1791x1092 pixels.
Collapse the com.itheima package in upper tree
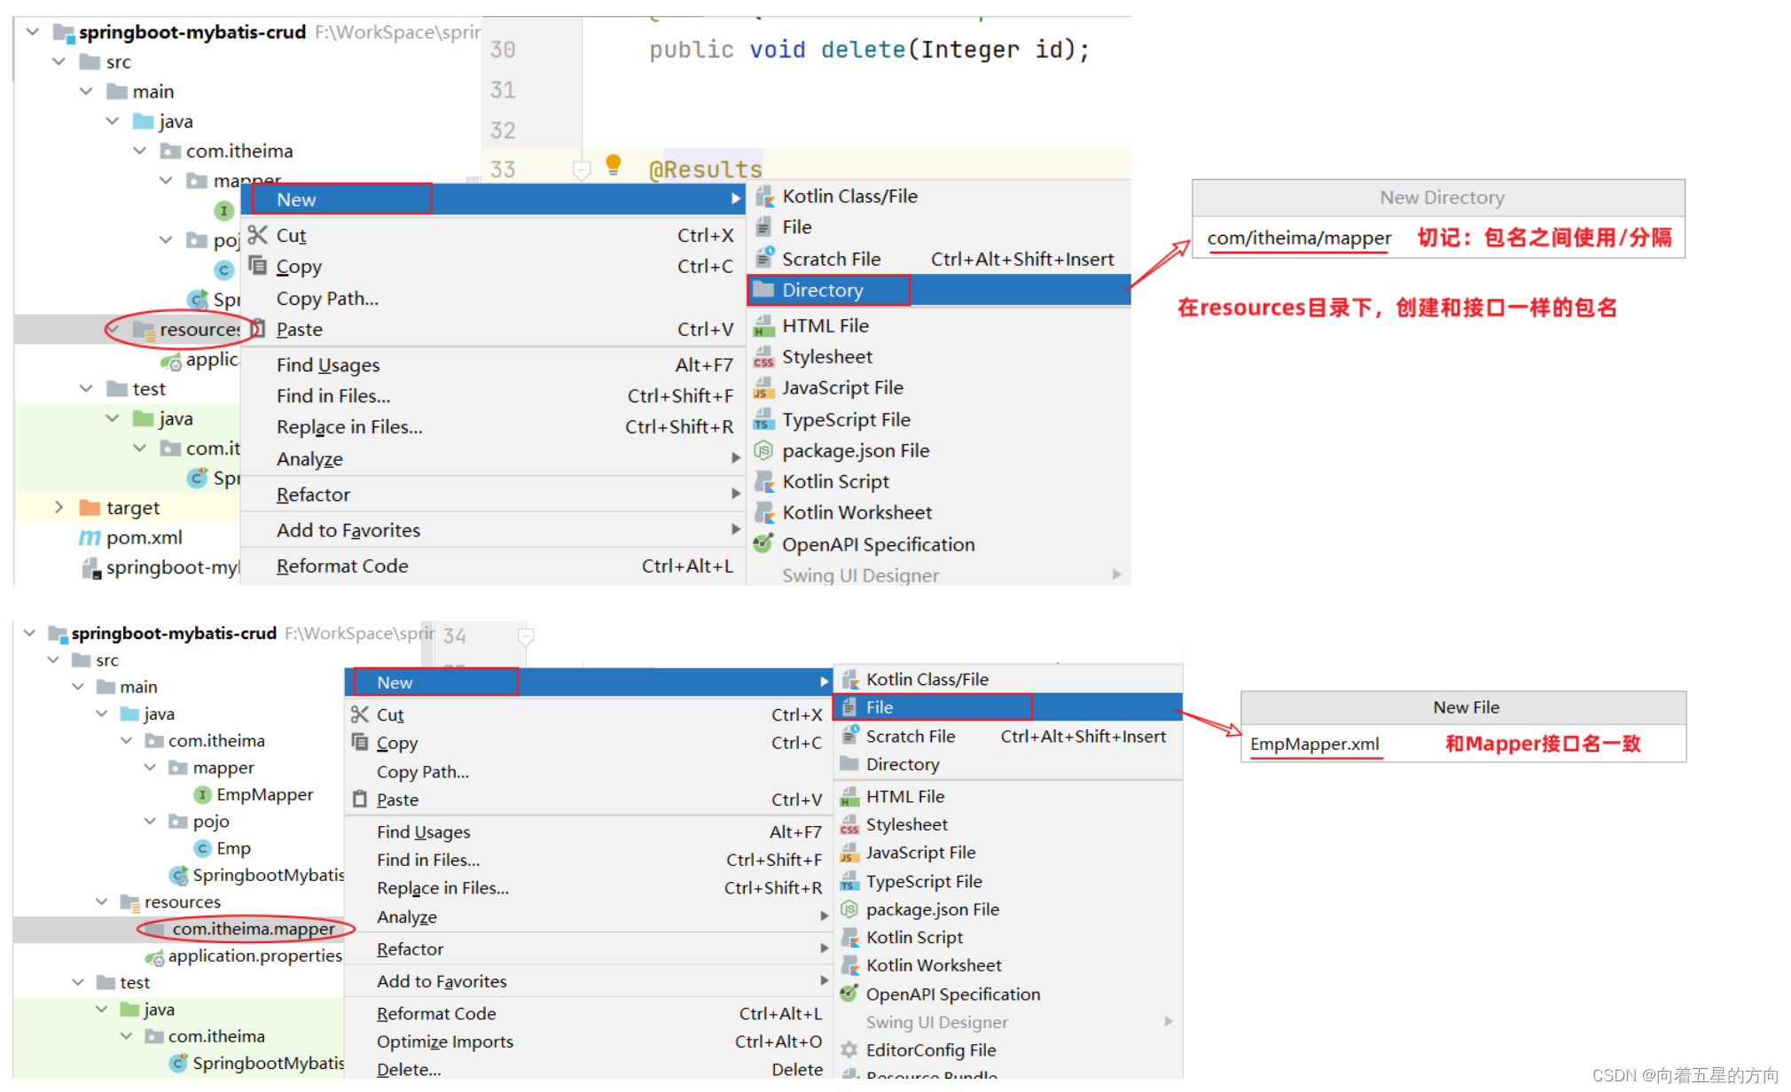[x=139, y=151]
